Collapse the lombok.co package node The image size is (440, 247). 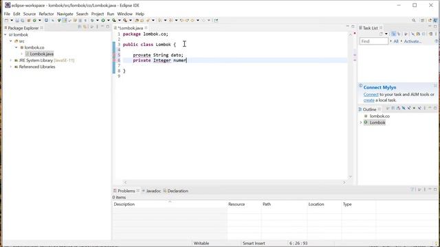(16, 47)
